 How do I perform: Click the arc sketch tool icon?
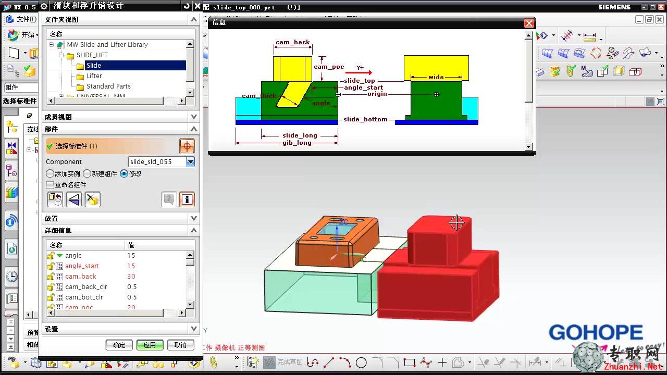point(345,362)
